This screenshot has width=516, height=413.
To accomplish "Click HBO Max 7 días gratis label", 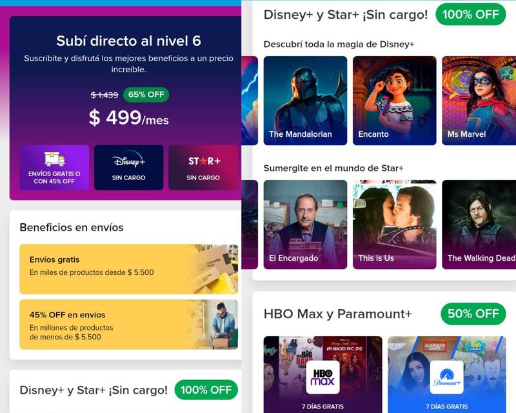I will tap(322, 407).
